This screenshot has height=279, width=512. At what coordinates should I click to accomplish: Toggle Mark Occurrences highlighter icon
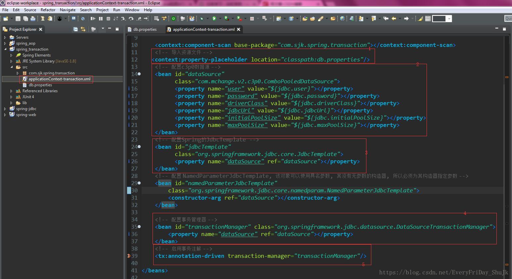click(x=420, y=19)
